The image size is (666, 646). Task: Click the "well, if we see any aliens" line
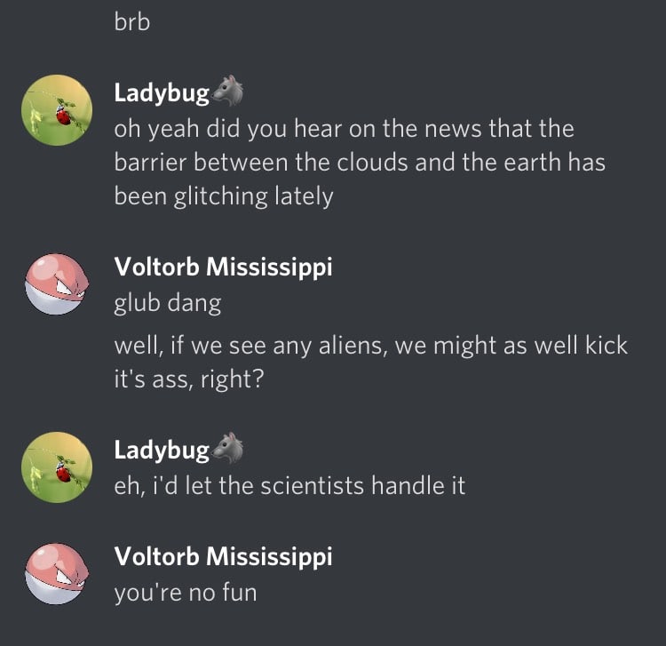371,345
